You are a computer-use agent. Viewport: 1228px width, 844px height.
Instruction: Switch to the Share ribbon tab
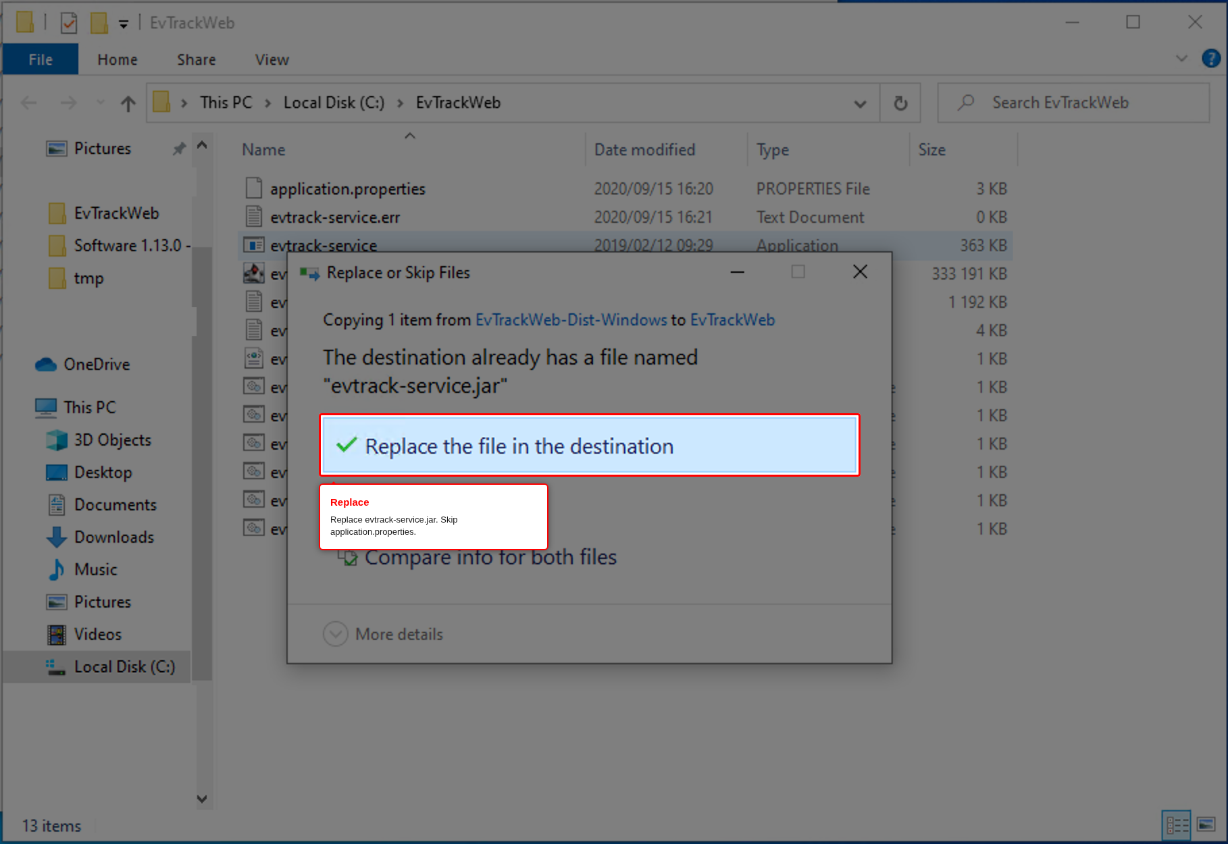coord(197,59)
